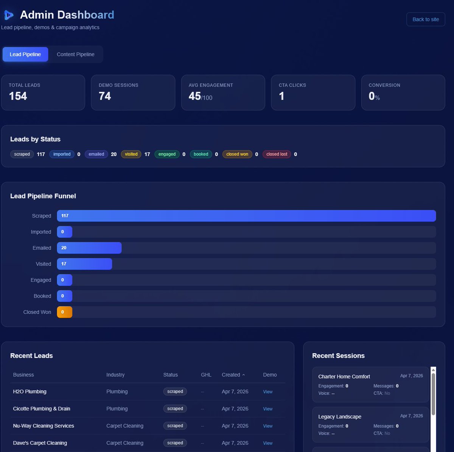Open Back to site button

pos(426,19)
